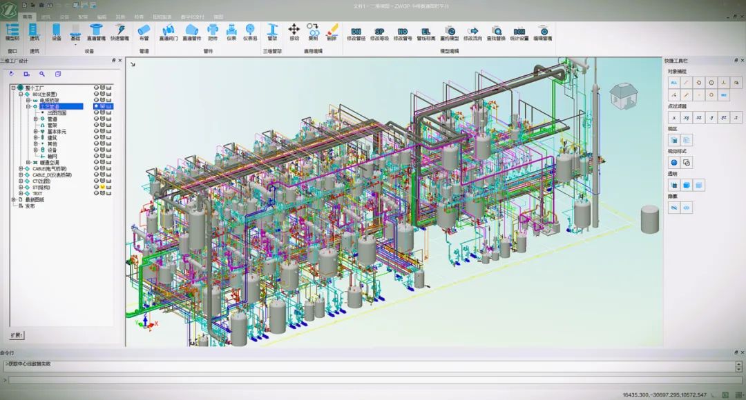Expand the CABLE(电气桥架) tree node
Viewport: 746px width, 400px height.
click(21, 168)
